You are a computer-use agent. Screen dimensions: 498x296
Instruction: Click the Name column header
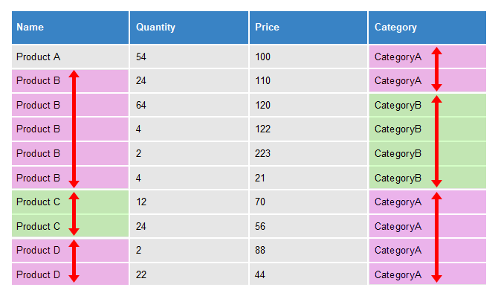pyautogui.click(x=70, y=28)
